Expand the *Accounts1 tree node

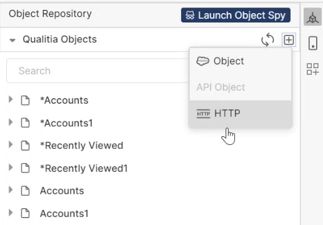point(11,122)
